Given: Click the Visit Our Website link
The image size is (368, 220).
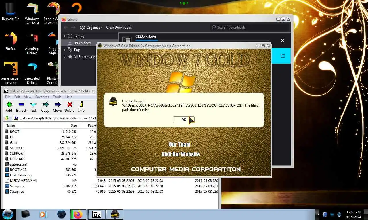Looking at the screenshot, I should point(181,154).
